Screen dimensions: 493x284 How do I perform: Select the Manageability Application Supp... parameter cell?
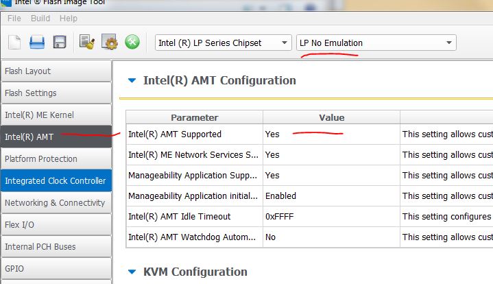[194, 176]
